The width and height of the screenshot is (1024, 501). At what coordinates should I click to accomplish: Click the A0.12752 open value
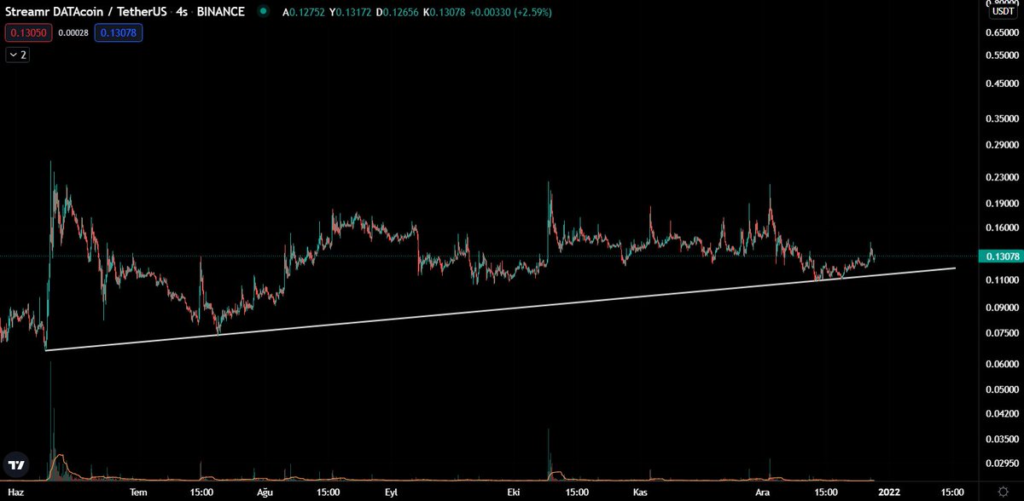coord(303,12)
